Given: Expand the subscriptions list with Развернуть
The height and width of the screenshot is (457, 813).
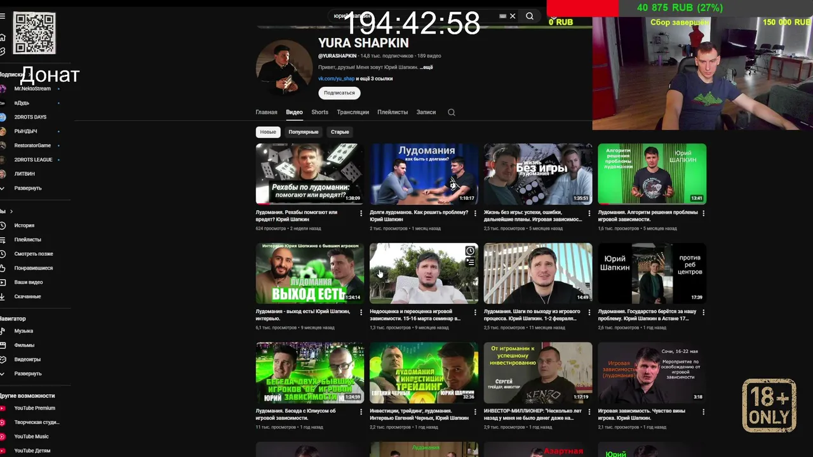Looking at the screenshot, I should point(27,188).
